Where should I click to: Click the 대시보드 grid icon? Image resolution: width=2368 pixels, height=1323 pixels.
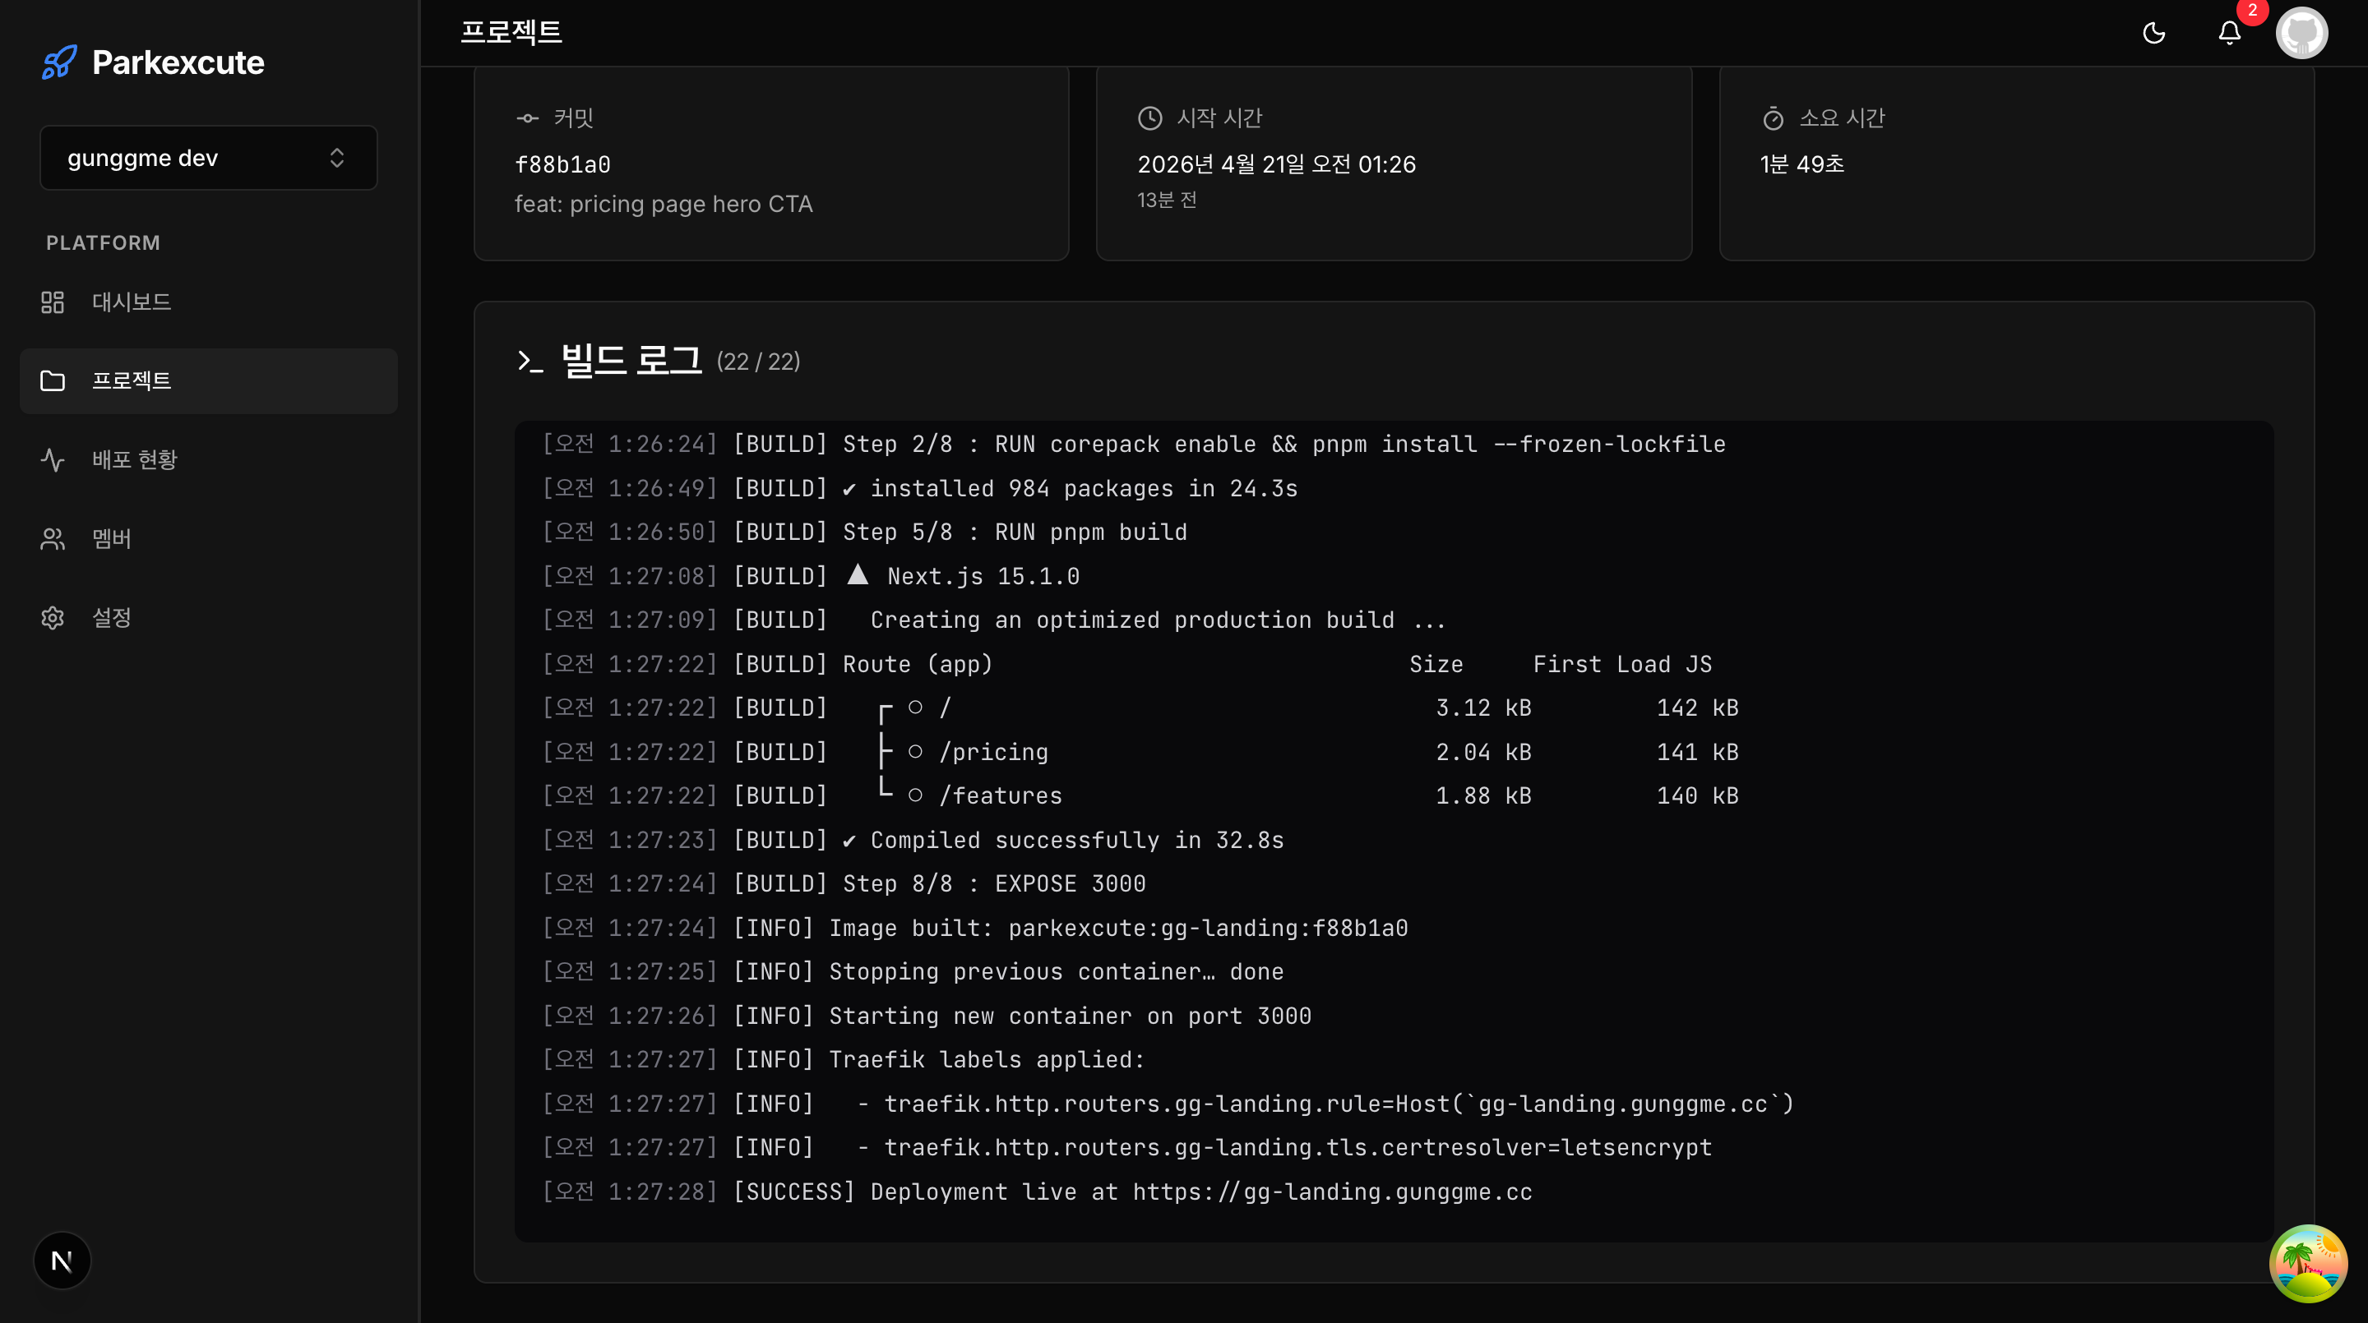pyautogui.click(x=53, y=302)
